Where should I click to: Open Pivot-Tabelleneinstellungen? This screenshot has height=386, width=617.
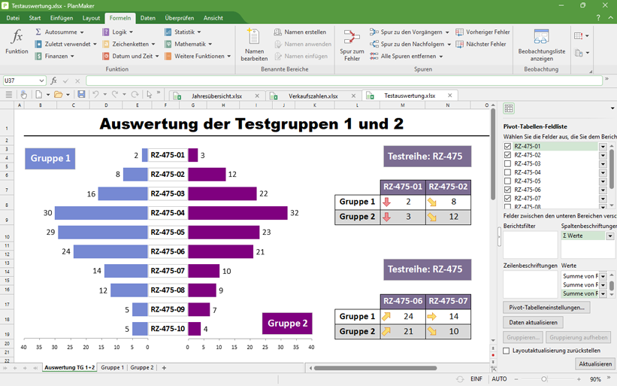pyautogui.click(x=546, y=308)
